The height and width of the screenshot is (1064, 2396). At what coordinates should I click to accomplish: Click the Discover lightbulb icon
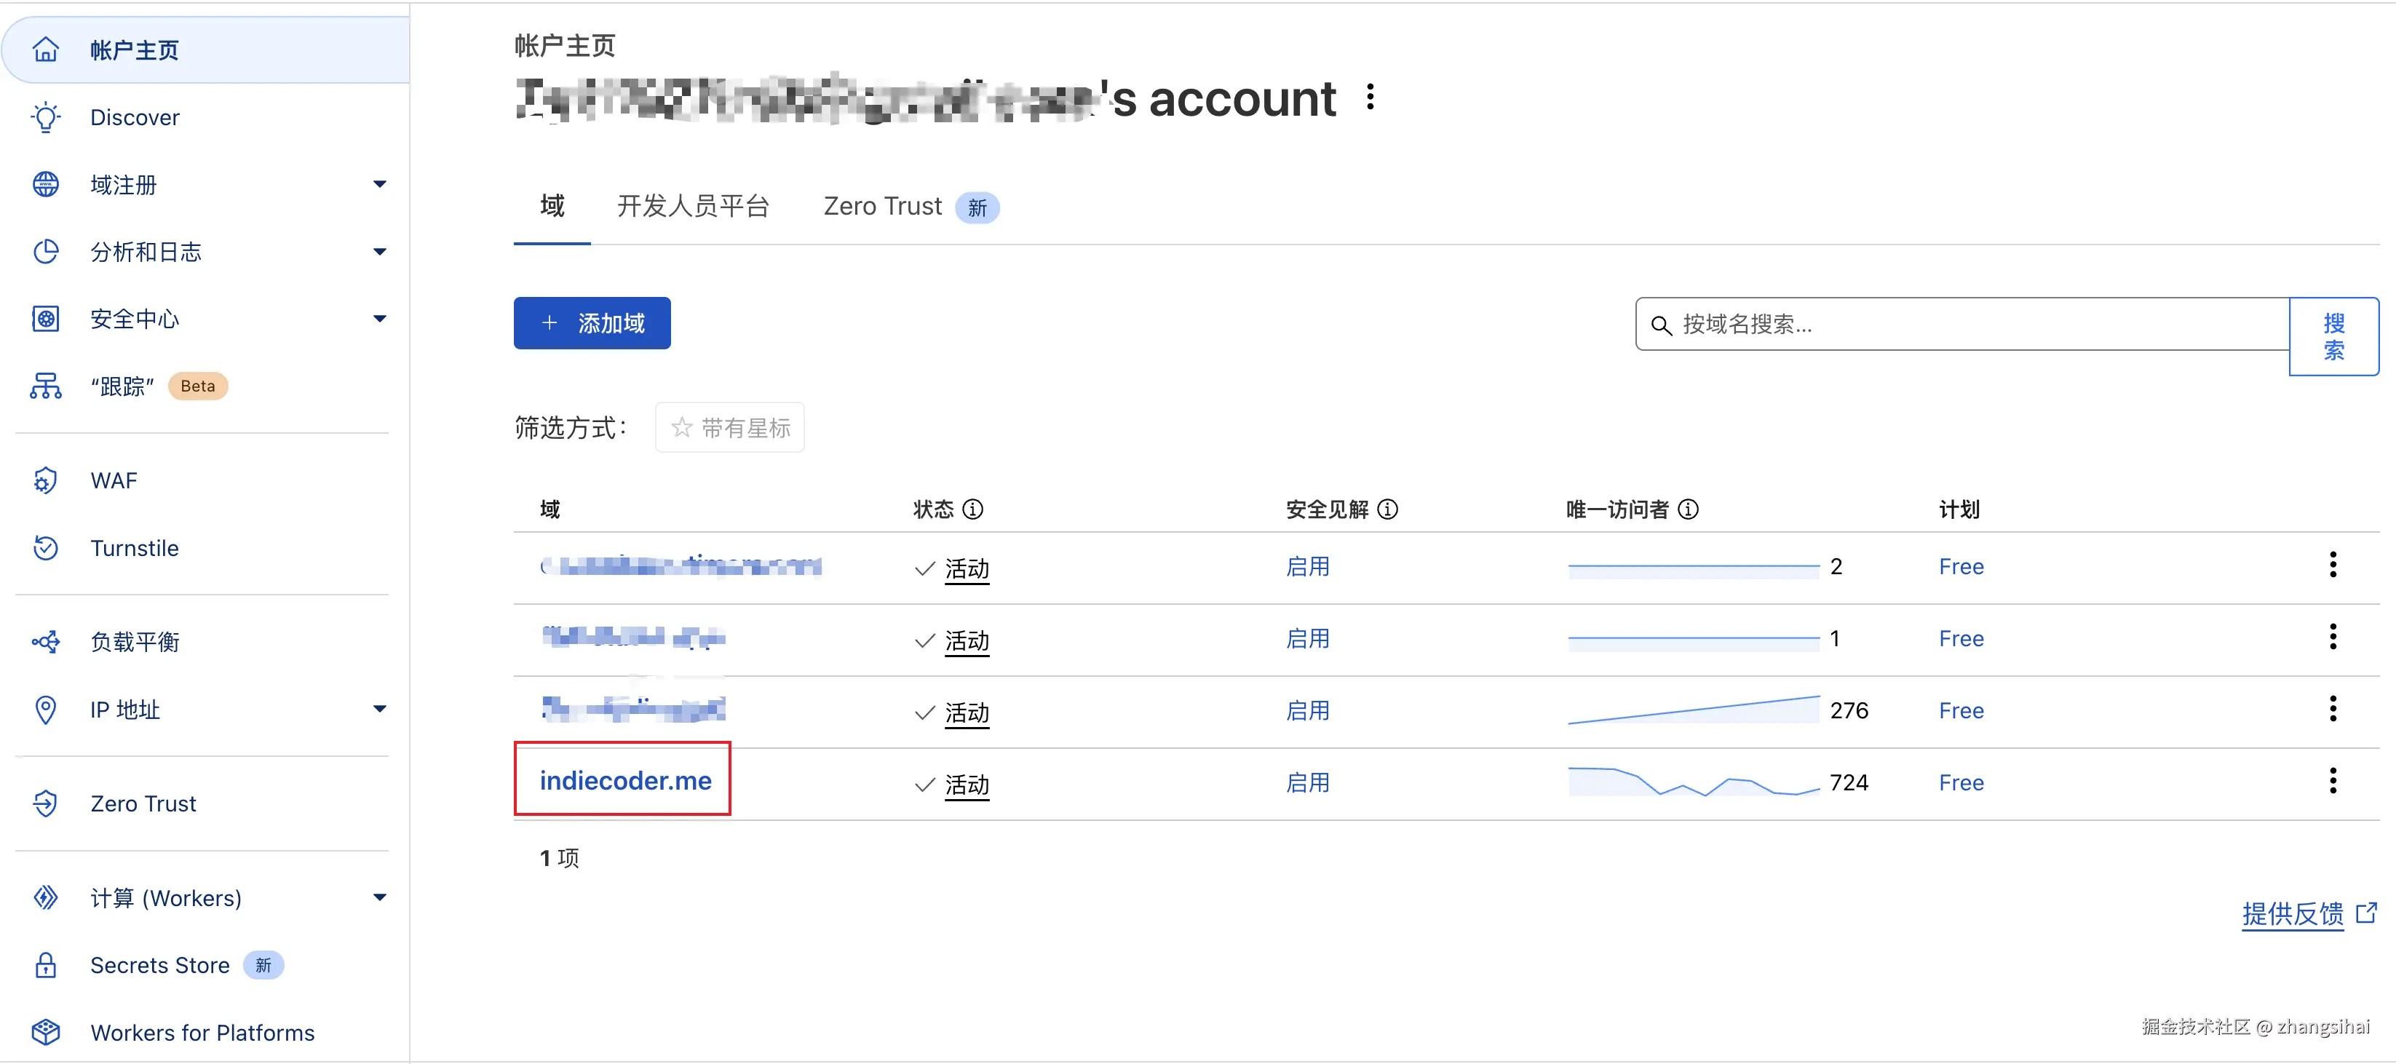pyautogui.click(x=44, y=117)
